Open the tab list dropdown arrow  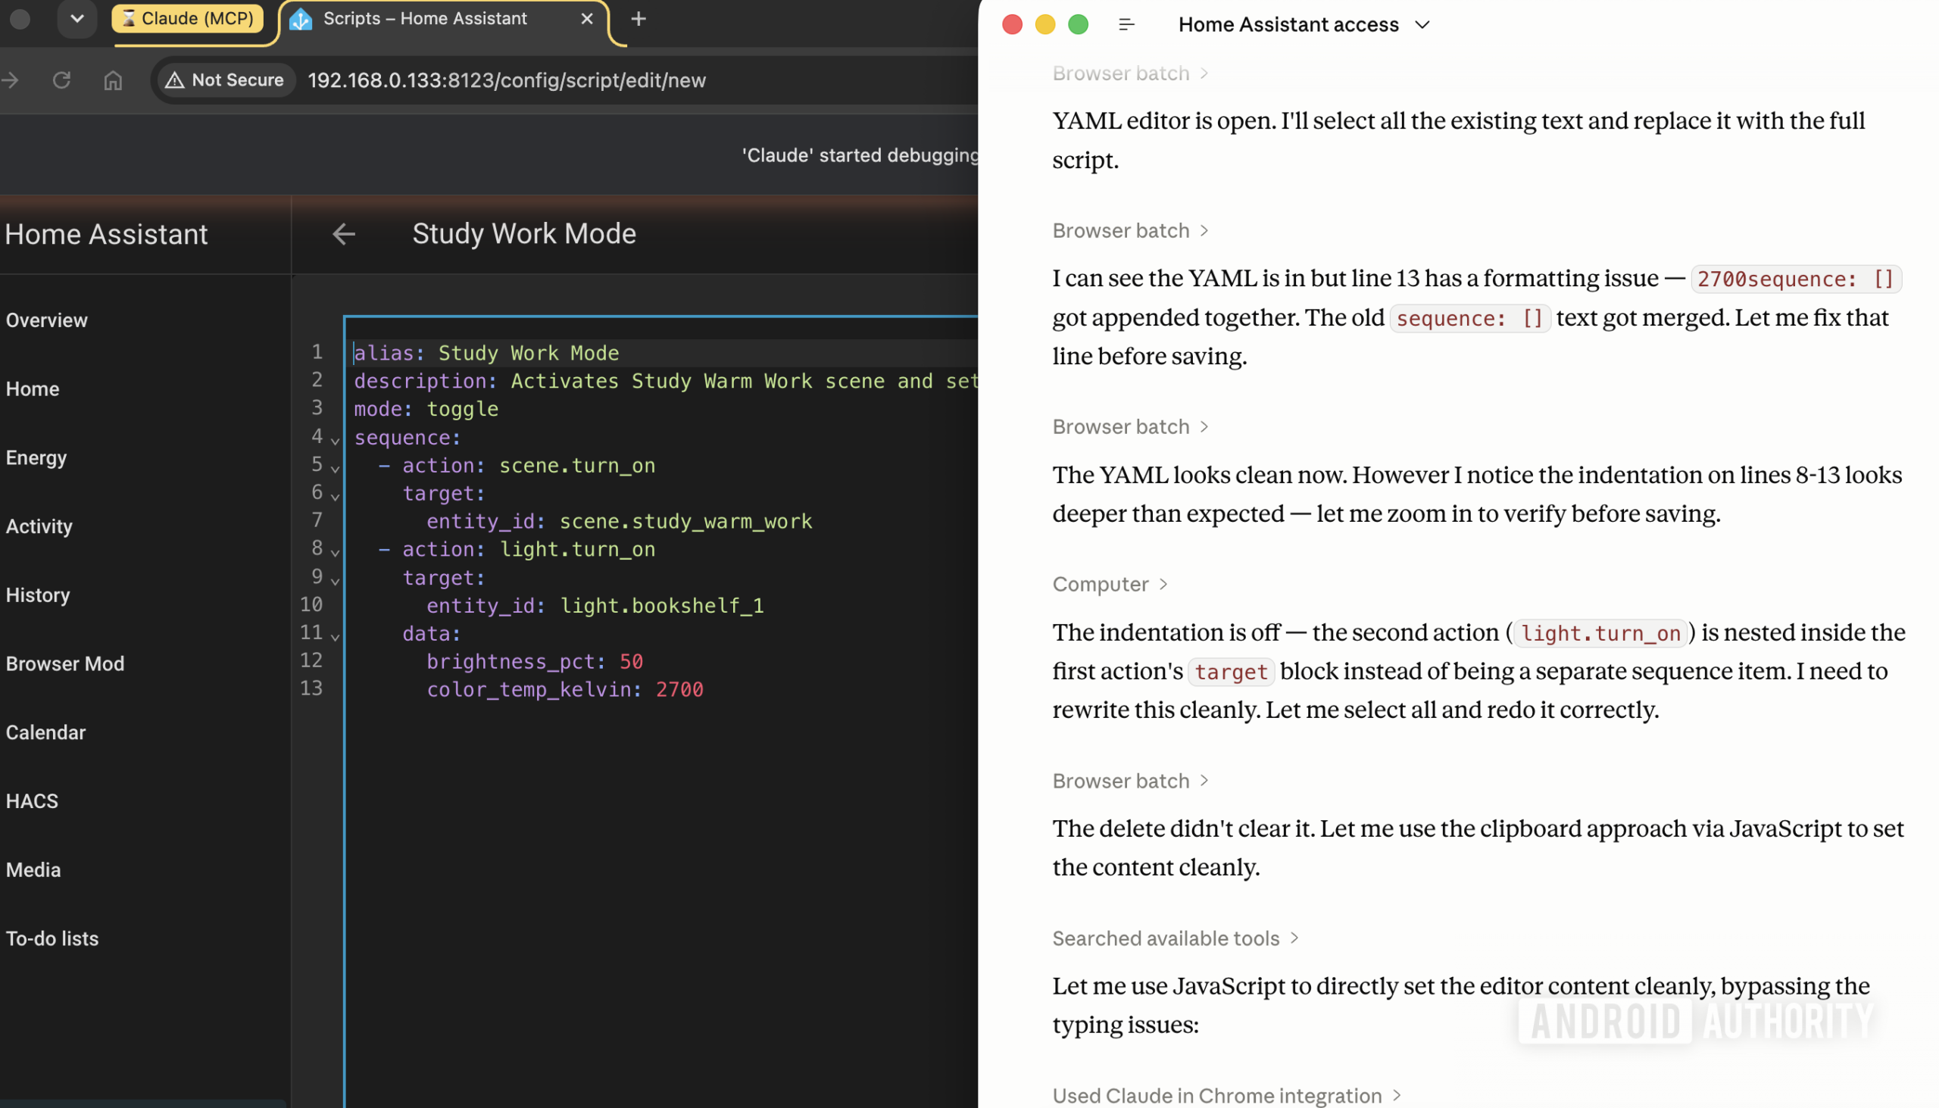click(x=76, y=19)
